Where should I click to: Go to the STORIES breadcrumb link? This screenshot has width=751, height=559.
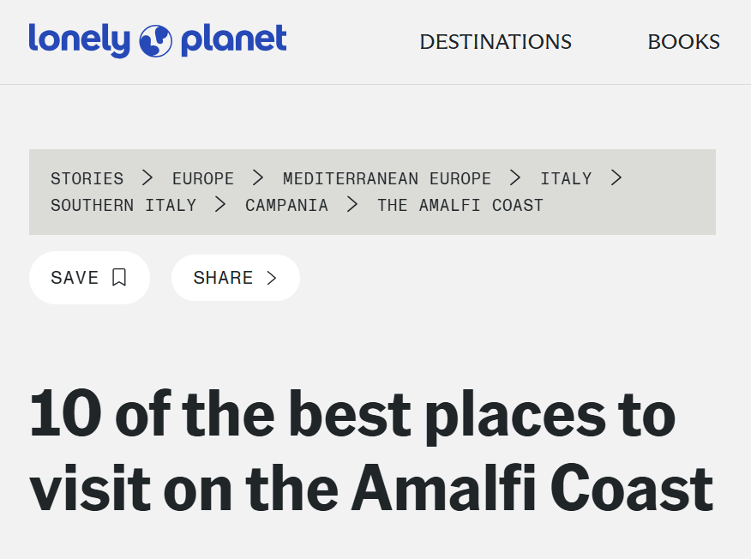87,178
